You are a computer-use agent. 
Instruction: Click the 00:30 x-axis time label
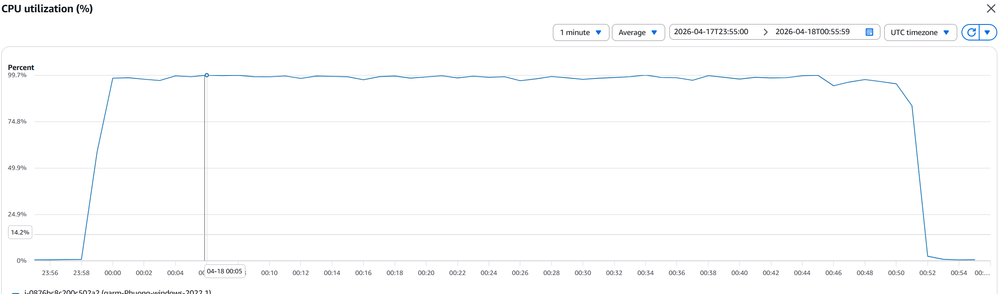582,273
